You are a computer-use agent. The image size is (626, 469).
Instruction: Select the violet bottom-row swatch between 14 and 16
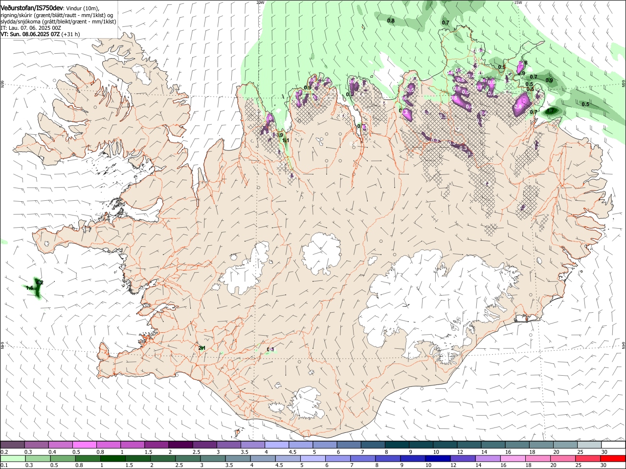coord(488,458)
